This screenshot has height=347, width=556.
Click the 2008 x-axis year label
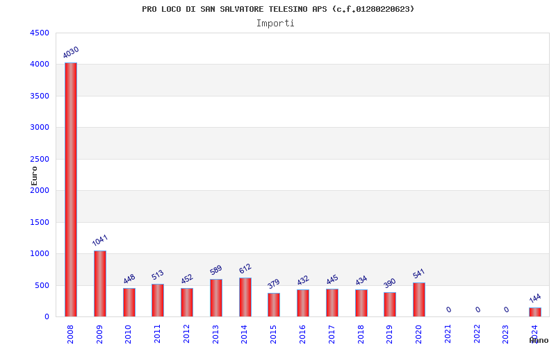[70, 334]
